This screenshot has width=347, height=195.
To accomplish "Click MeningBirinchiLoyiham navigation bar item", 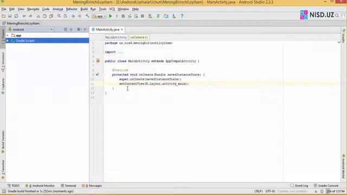I will (21, 23).
